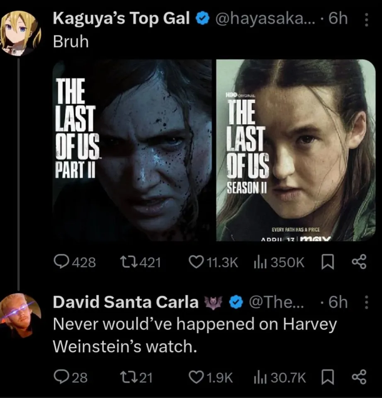382x398 pixels.
Task: Open more options on Kaguya's tweet
Action: click(365, 19)
